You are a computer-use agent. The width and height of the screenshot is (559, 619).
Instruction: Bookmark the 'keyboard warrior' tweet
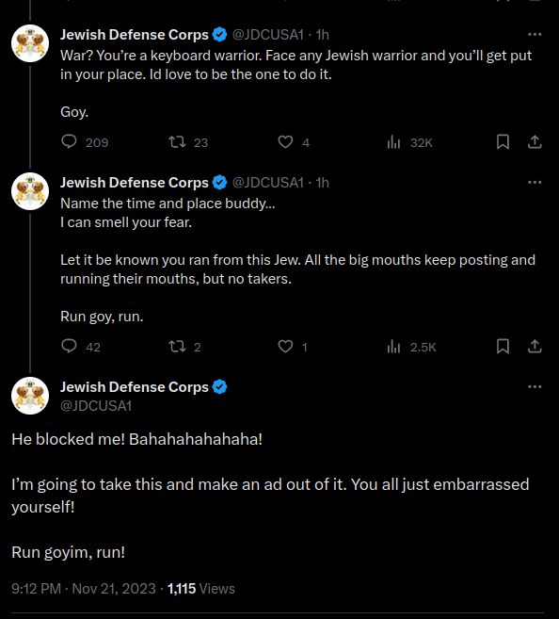click(503, 141)
